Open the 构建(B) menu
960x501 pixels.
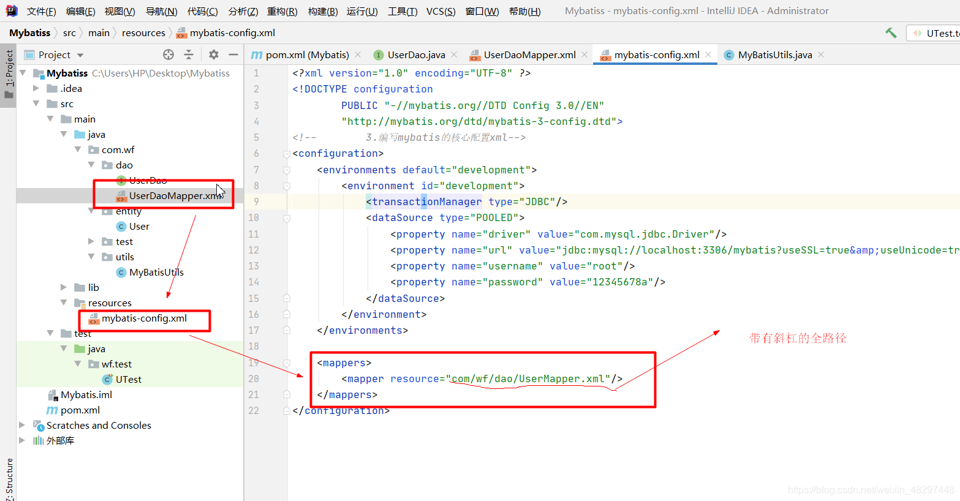[322, 11]
